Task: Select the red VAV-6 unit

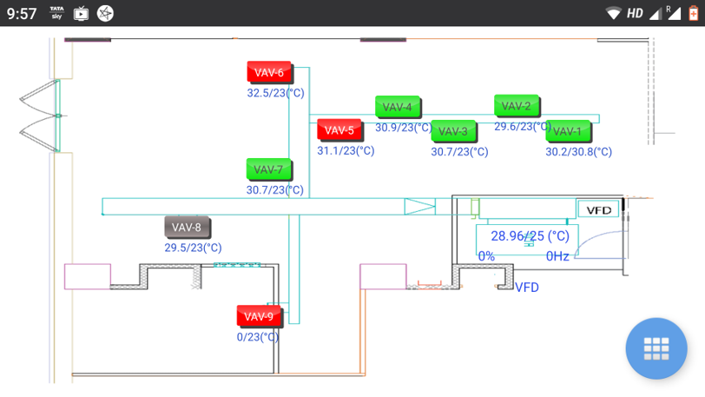Action: (x=270, y=72)
